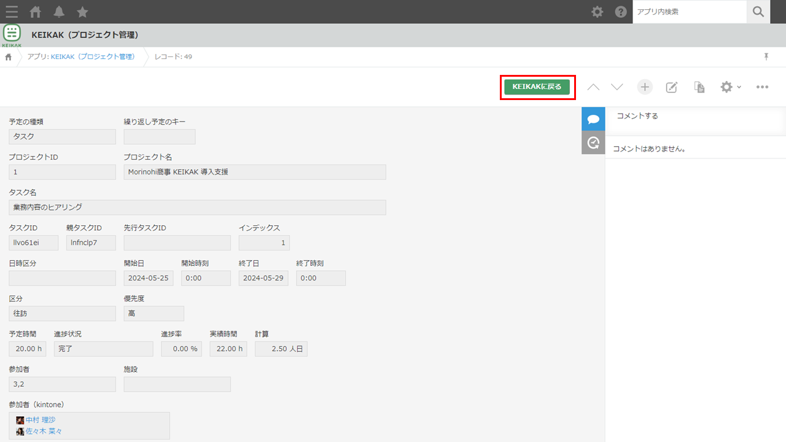Click 実績時間 value 22.00 h

228,349
